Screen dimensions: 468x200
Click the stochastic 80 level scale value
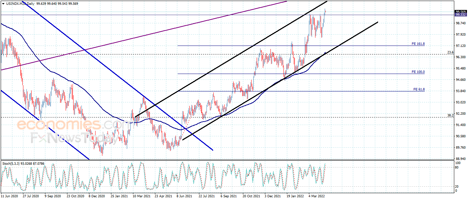click(x=457, y=167)
